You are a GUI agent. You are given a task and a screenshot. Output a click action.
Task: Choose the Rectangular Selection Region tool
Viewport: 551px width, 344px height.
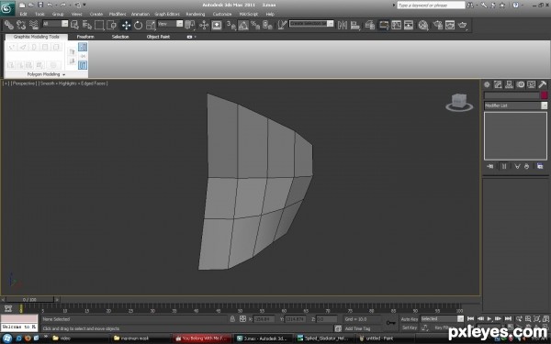click(x=99, y=25)
